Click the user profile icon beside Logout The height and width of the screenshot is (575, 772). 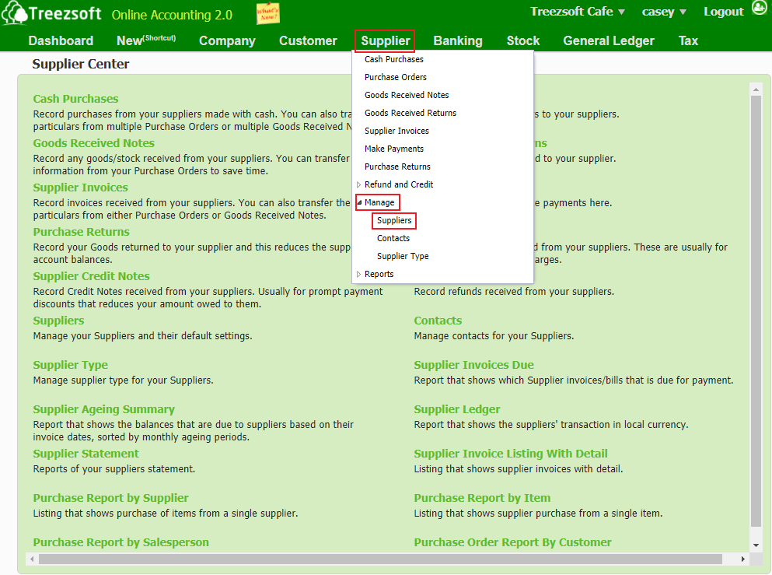pos(759,10)
